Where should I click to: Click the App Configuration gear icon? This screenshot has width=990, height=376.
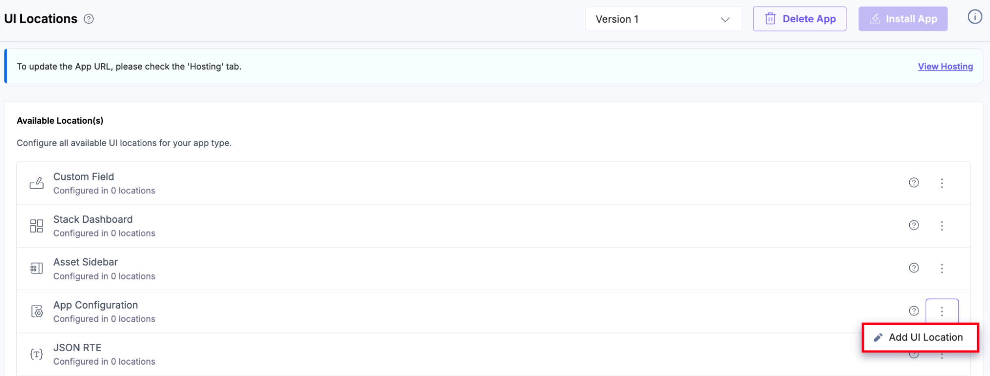point(37,312)
